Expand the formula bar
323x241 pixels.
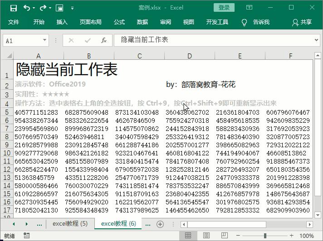316,40
